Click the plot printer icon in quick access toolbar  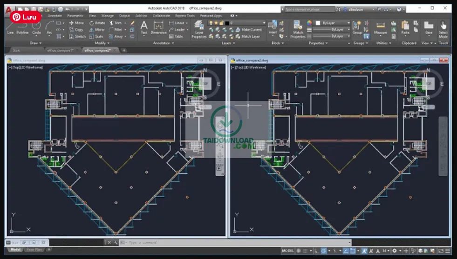click(61, 9)
